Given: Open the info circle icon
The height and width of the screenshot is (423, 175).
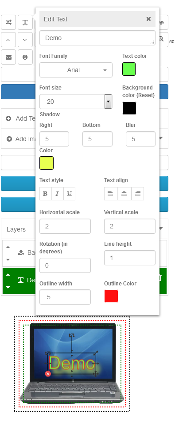Looking at the screenshot, I should (25, 57).
